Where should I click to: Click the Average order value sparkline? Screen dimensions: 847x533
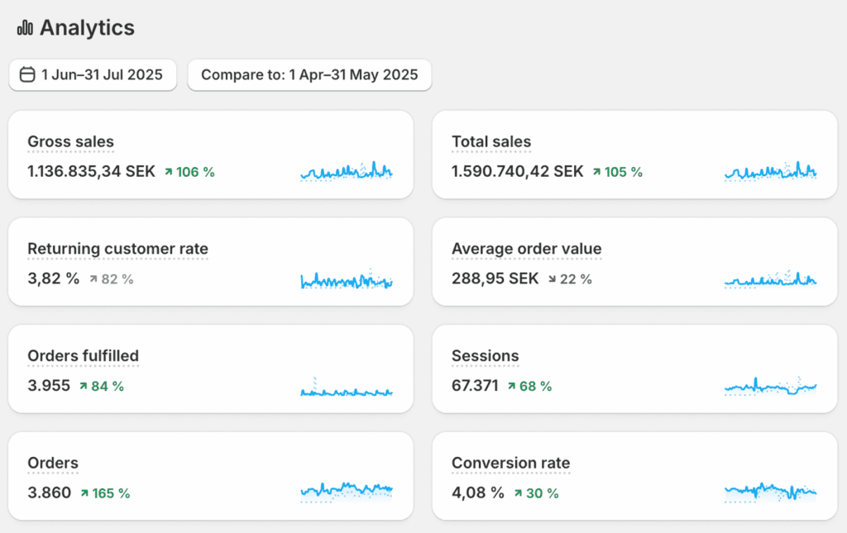tap(770, 279)
